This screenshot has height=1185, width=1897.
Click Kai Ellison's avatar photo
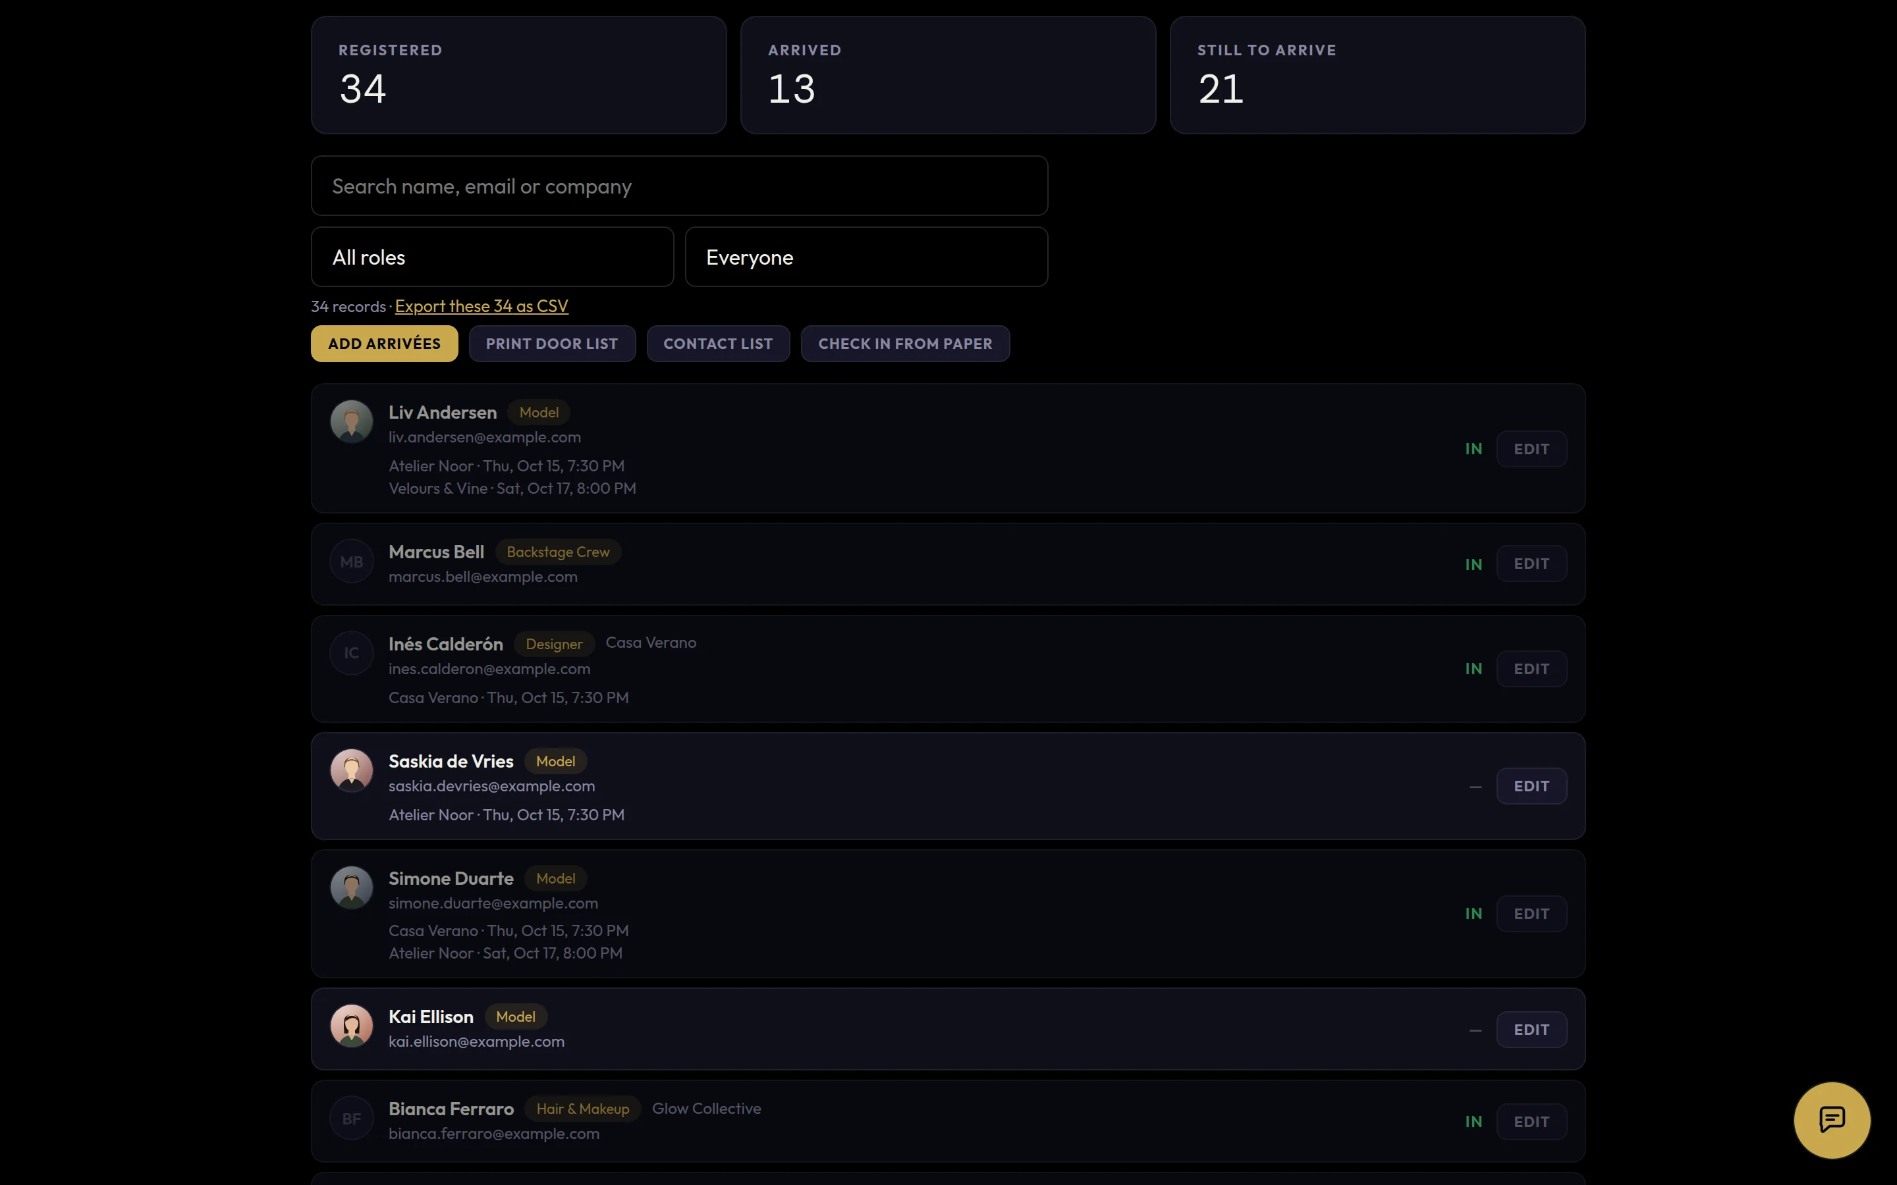[x=351, y=1026]
